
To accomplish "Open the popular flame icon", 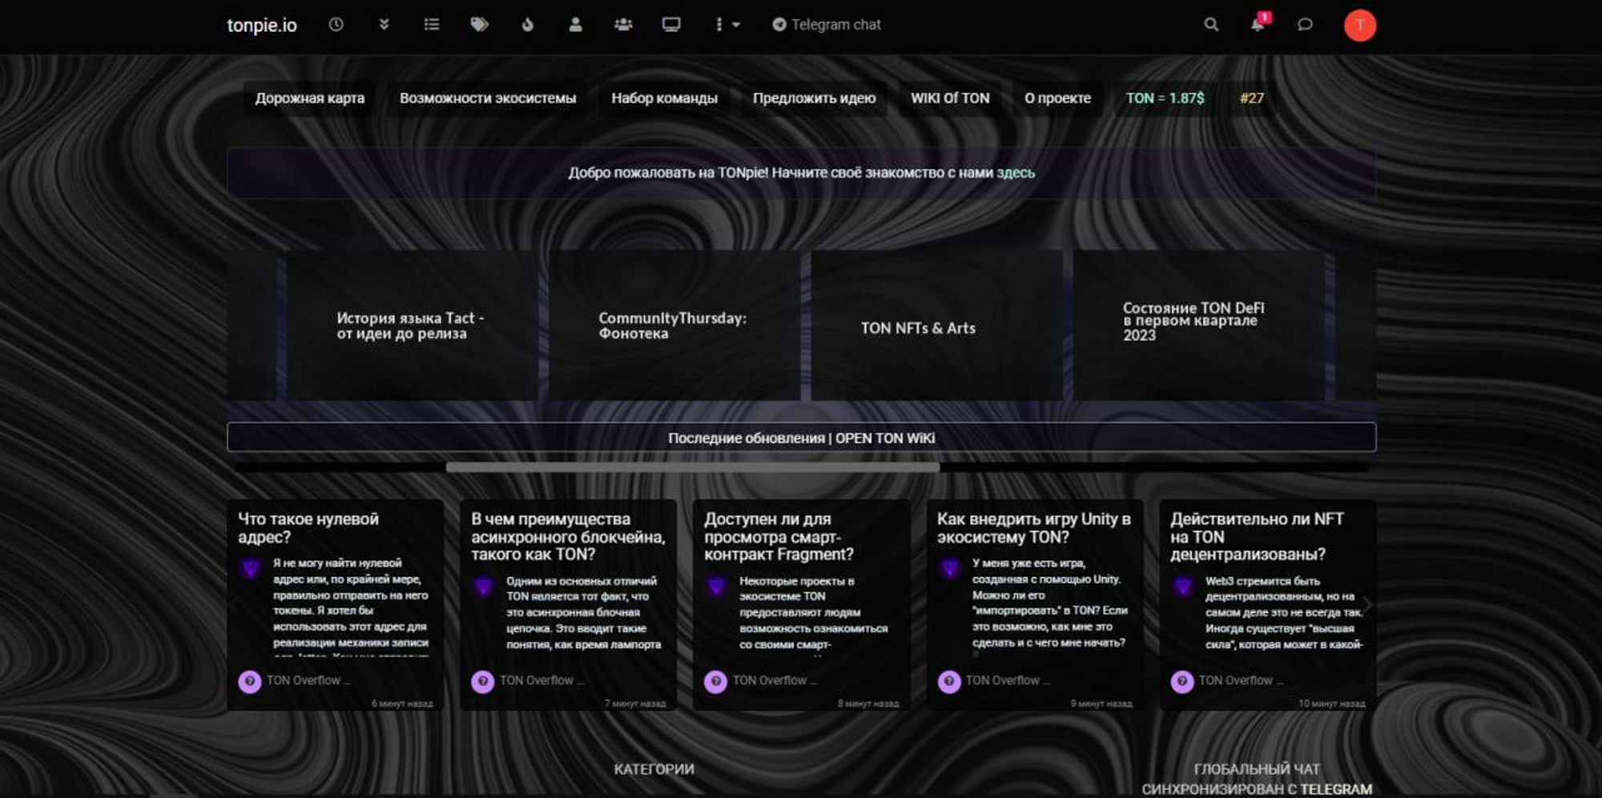I will [x=527, y=25].
